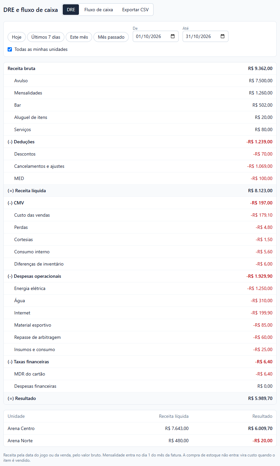This screenshot has width=280, height=466.
Task: Select the (-) Deduções row
Action: [x=140, y=142]
